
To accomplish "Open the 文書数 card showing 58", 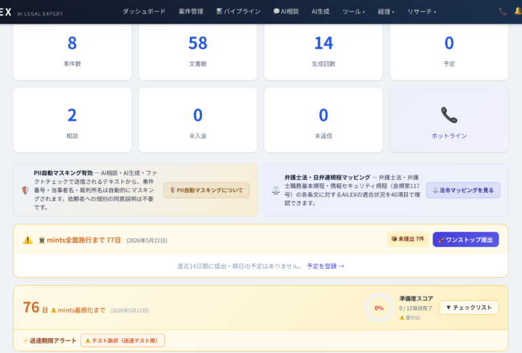I will point(198,50).
